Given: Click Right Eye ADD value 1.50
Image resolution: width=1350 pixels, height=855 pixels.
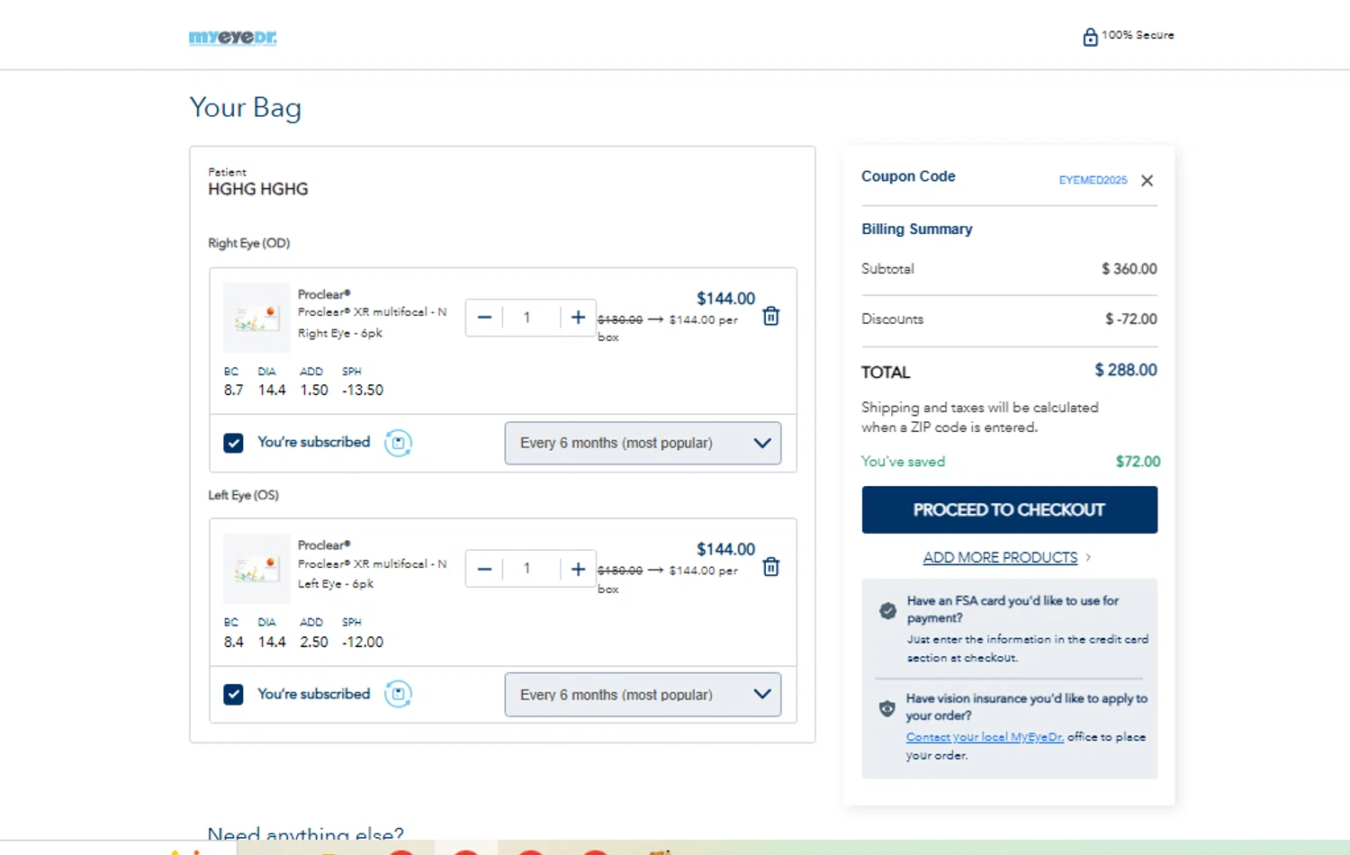Looking at the screenshot, I should click(314, 391).
